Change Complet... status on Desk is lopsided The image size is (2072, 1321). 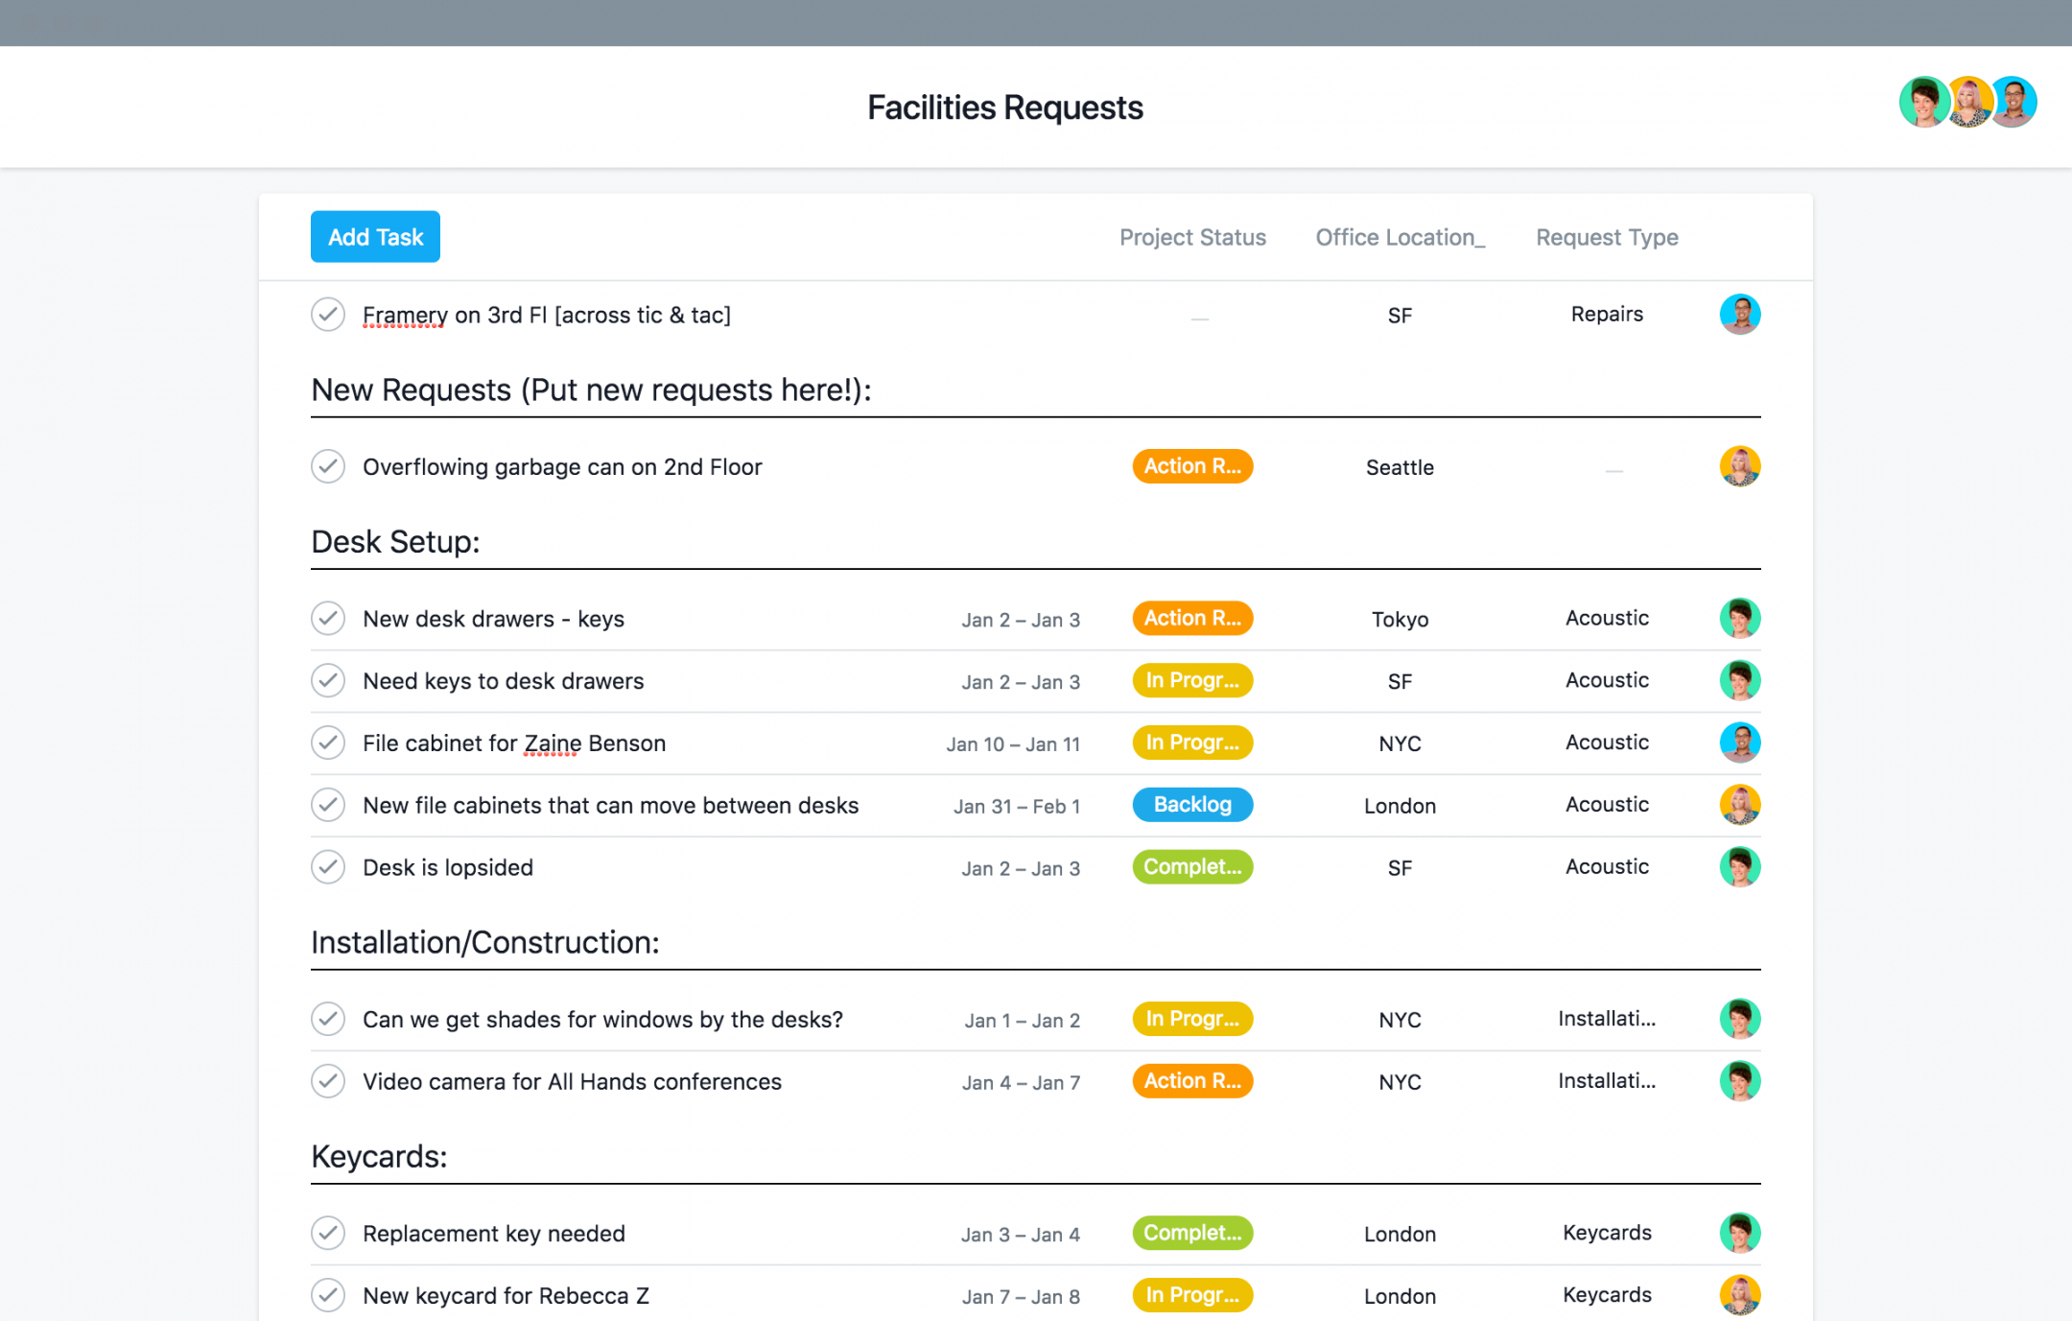click(1192, 867)
